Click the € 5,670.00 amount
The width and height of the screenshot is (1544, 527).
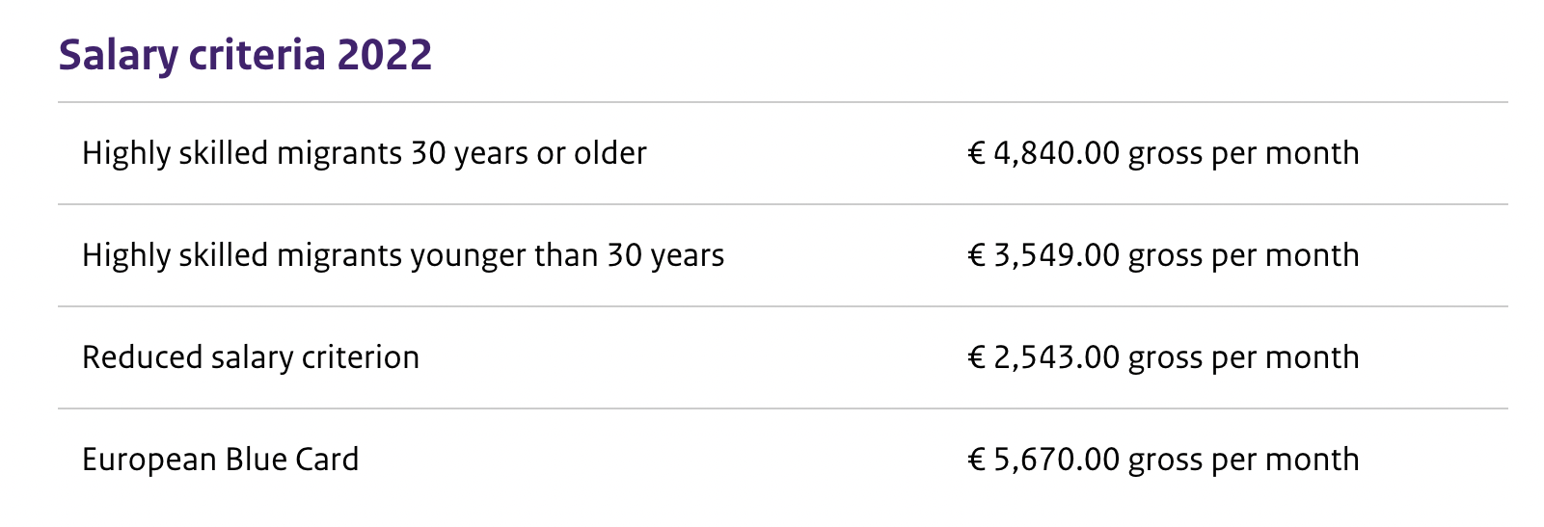pyautogui.click(x=1043, y=460)
